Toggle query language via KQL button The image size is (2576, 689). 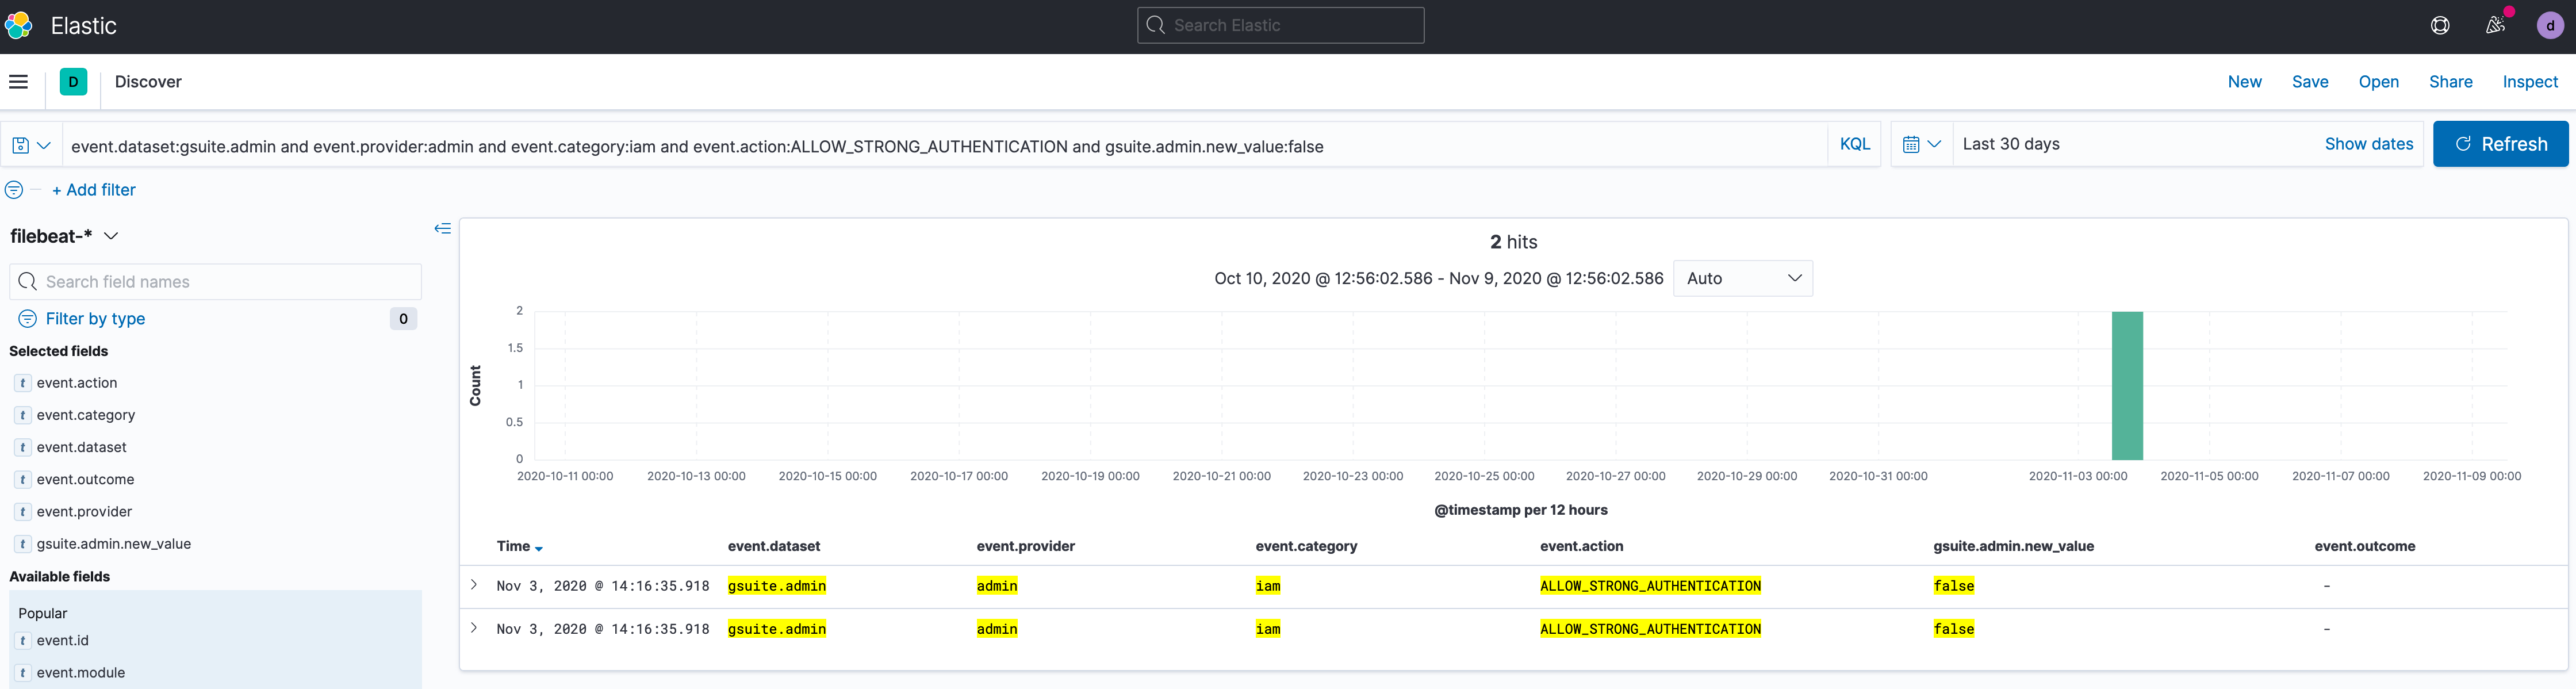[1854, 144]
